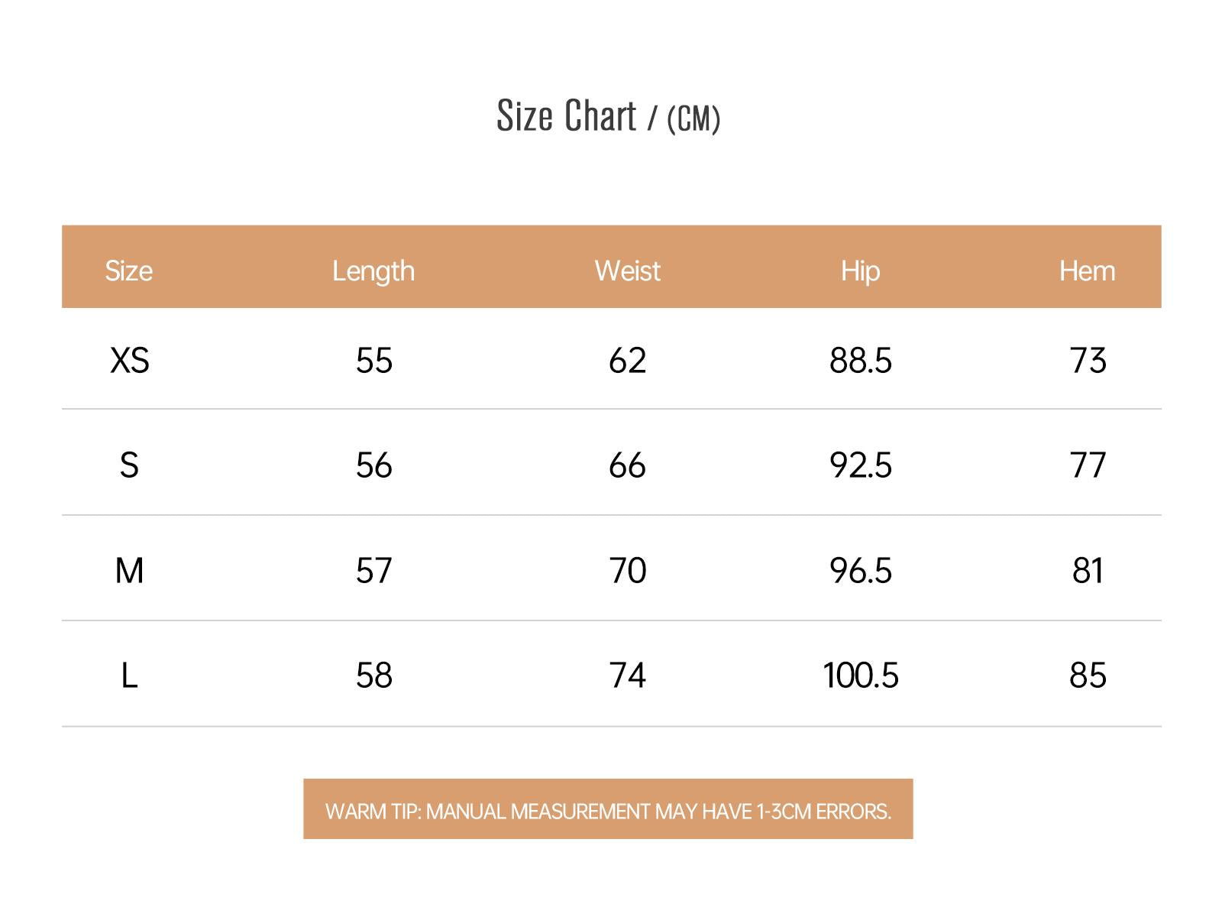This screenshot has width=1222, height=917.
Task: Click the warm tip measurement banner
Action: pyautogui.click(x=608, y=810)
